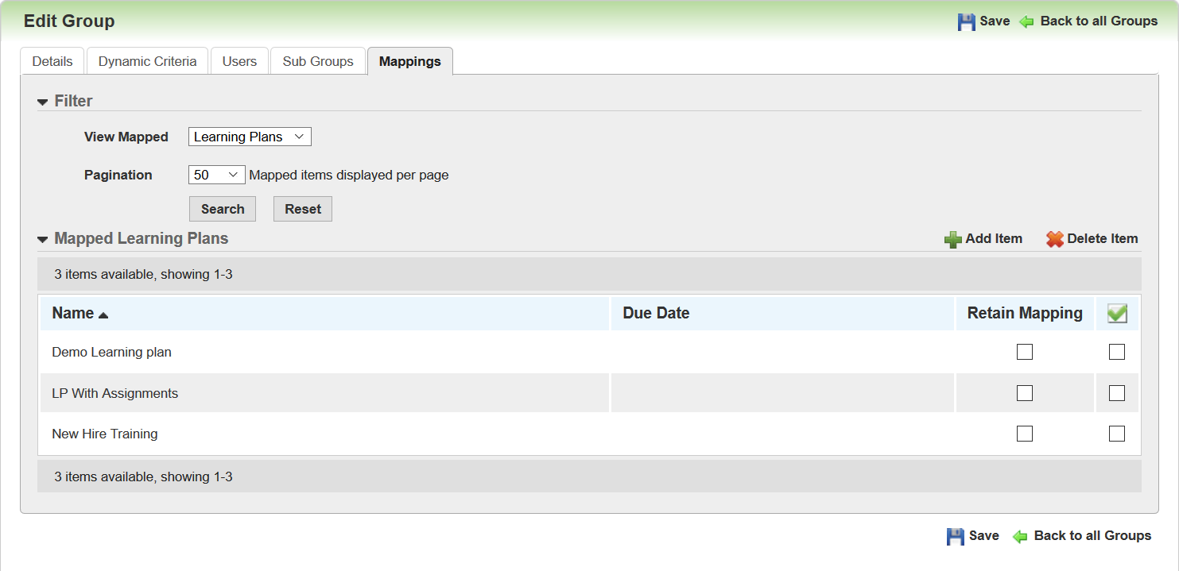Click the green select-all checkmark header icon
Viewport: 1179px width, 571px height.
tap(1117, 314)
